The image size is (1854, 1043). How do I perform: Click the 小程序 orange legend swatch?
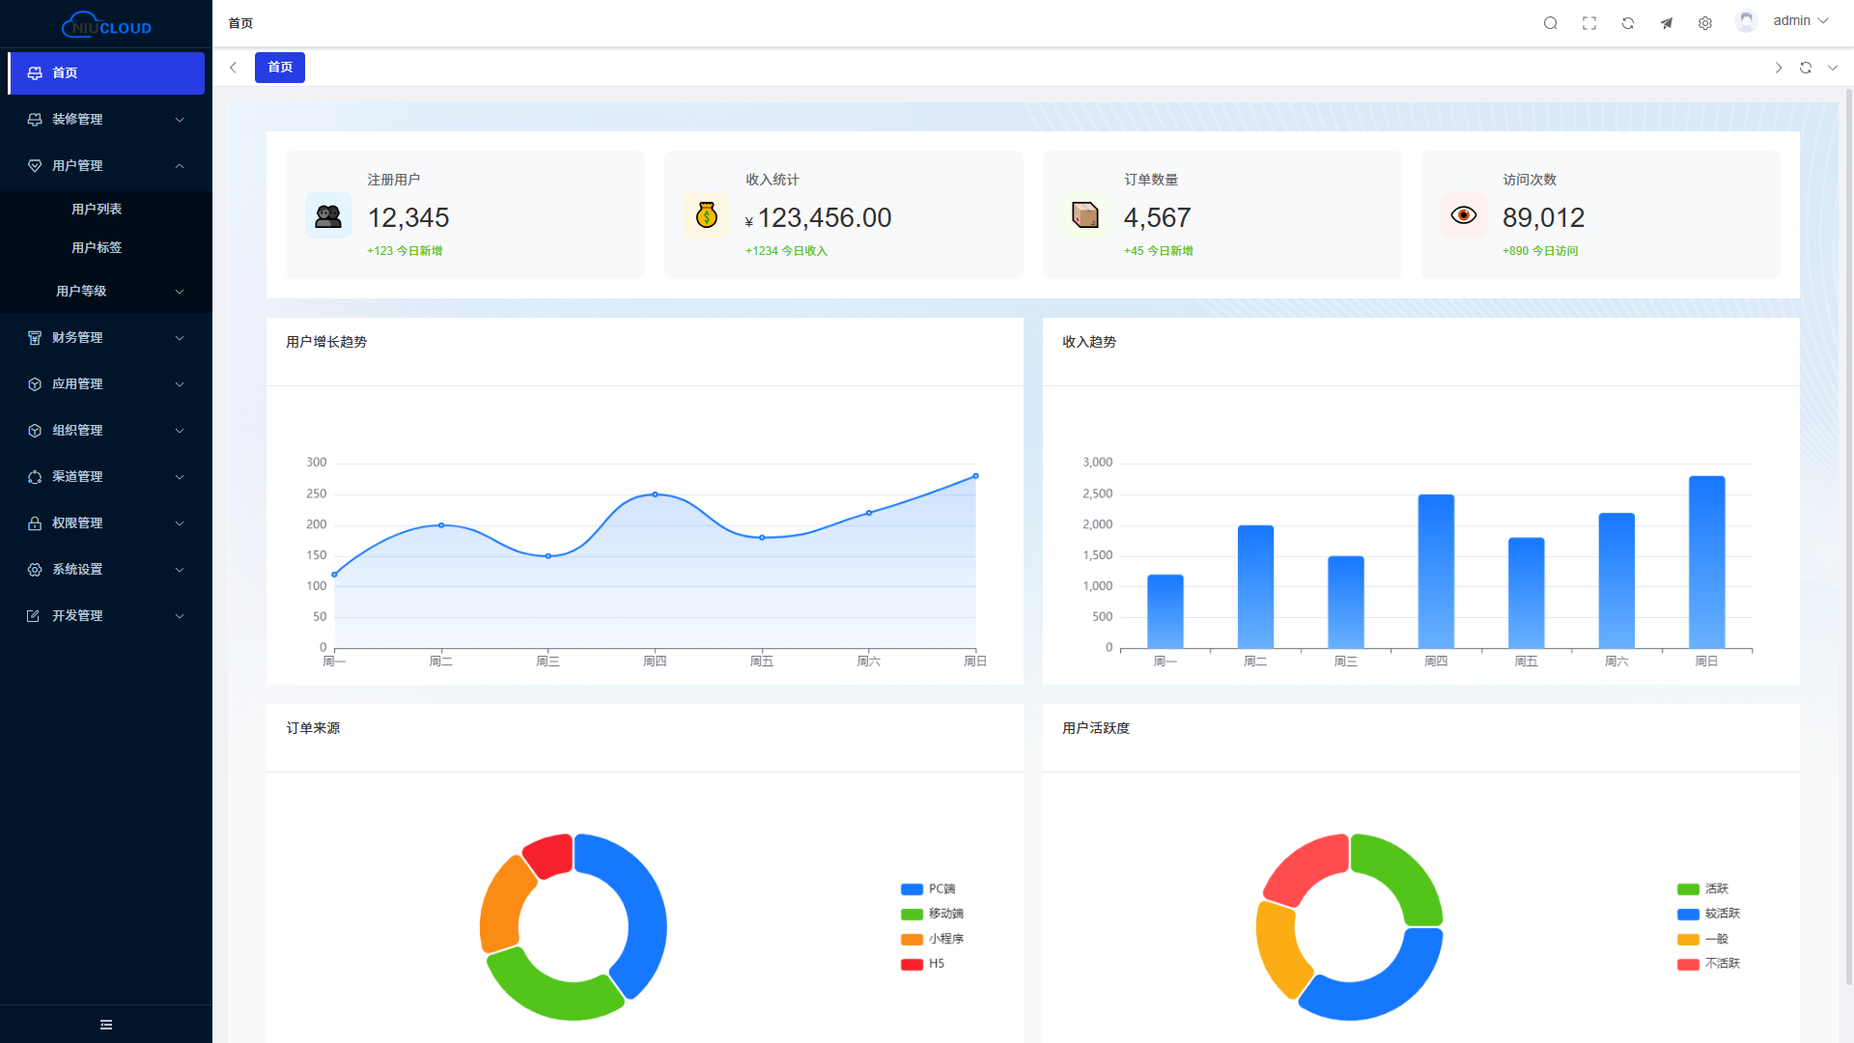coord(912,939)
